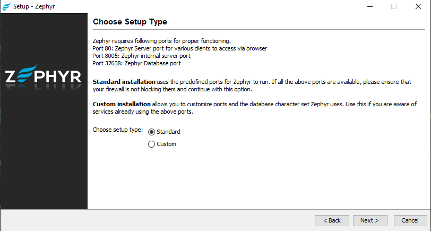Screen dimensions: 431x231
Task: Click the ZEPHYR logo in left panel
Action: [x=44, y=77]
